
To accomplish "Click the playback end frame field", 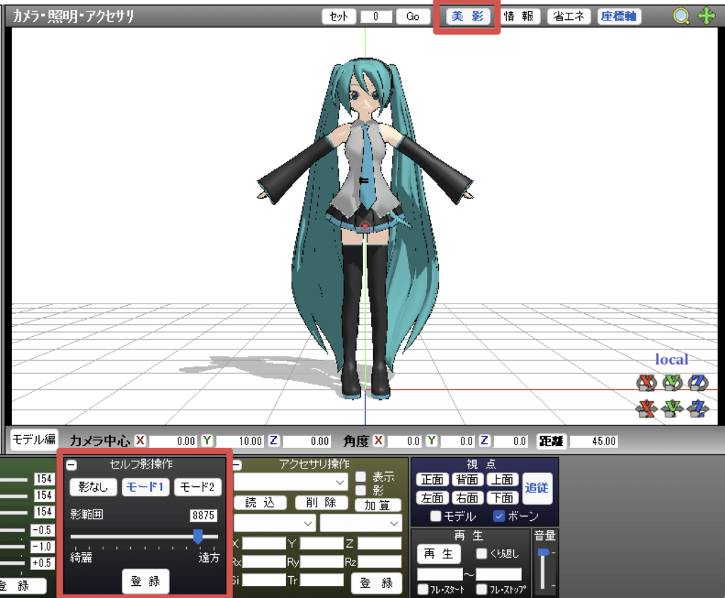I will [498, 574].
